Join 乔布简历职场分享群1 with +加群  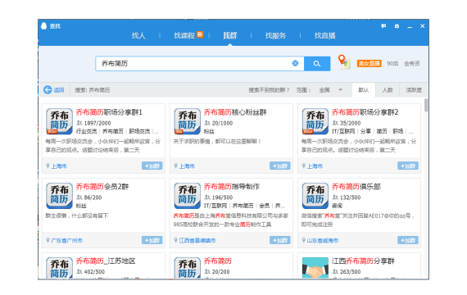click(x=152, y=166)
